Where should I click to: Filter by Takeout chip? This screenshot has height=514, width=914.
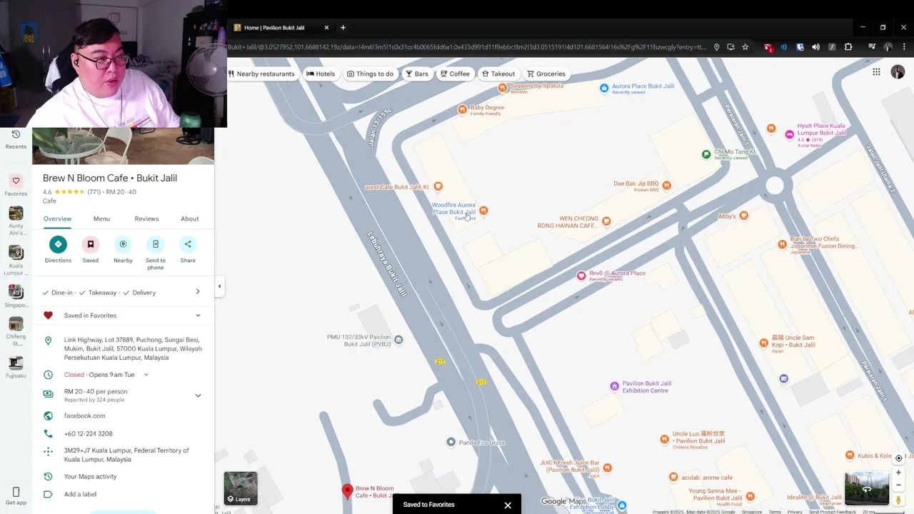[x=498, y=74]
